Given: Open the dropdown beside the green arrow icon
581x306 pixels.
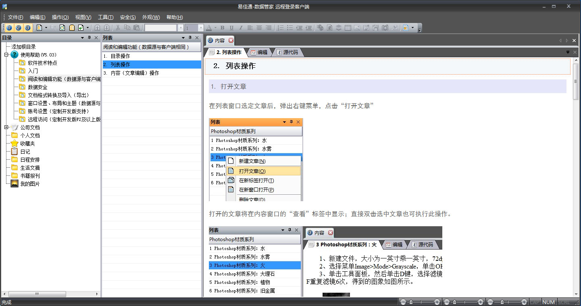Looking at the screenshot, I should (87, 28).
